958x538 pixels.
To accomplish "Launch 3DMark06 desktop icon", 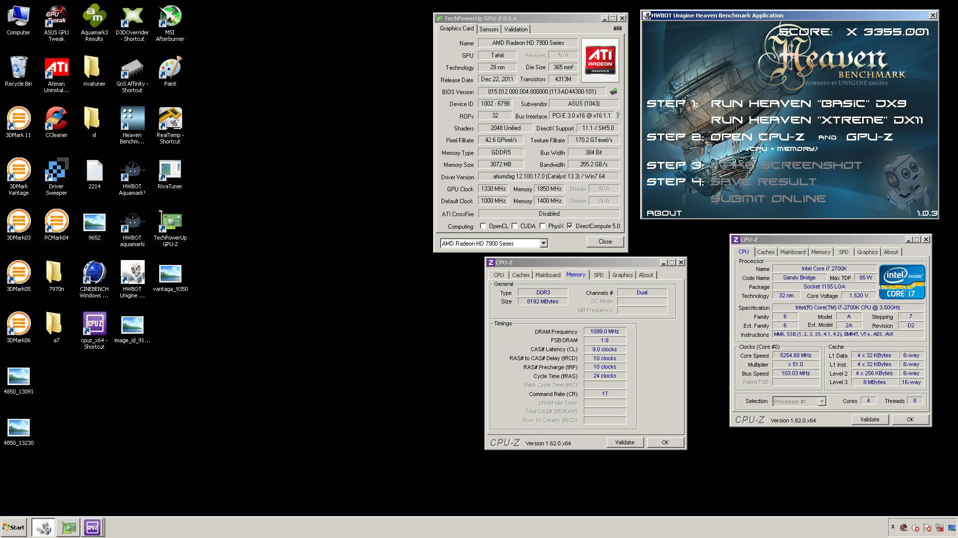I will point(18,328).
